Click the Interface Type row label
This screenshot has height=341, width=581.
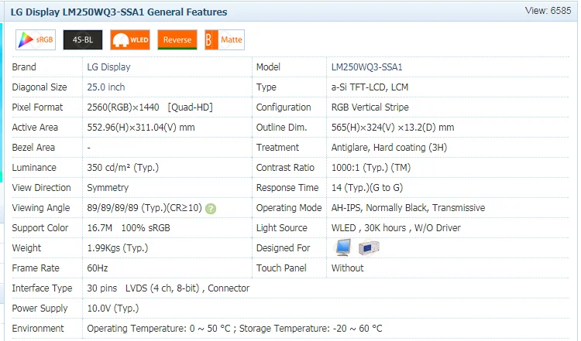(42, 288)
